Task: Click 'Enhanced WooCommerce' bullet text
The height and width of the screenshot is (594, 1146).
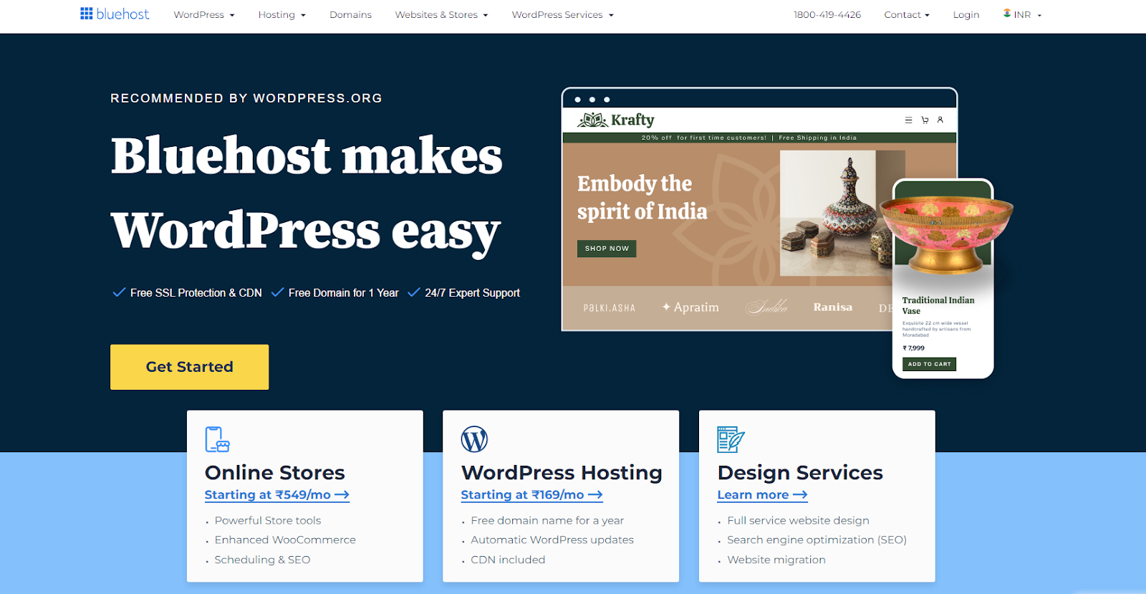Action: (x=285, y=540)
